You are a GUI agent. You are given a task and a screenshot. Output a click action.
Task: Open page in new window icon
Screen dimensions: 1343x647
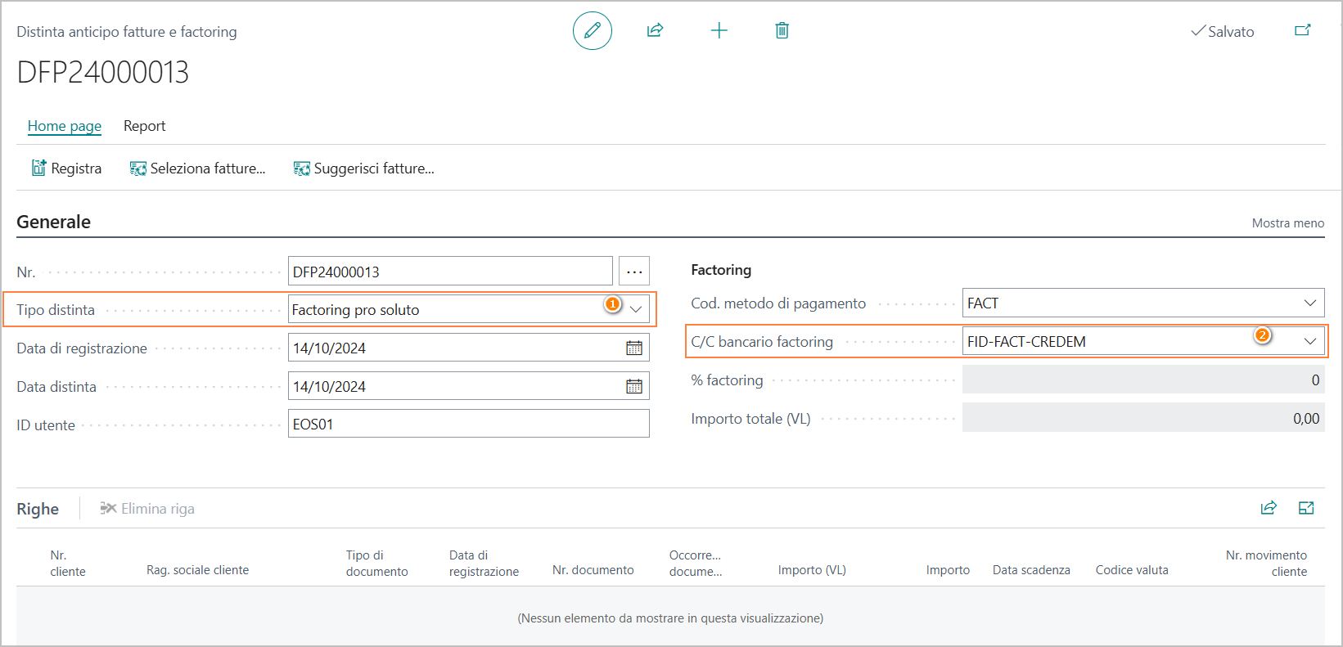point(1302,31)
